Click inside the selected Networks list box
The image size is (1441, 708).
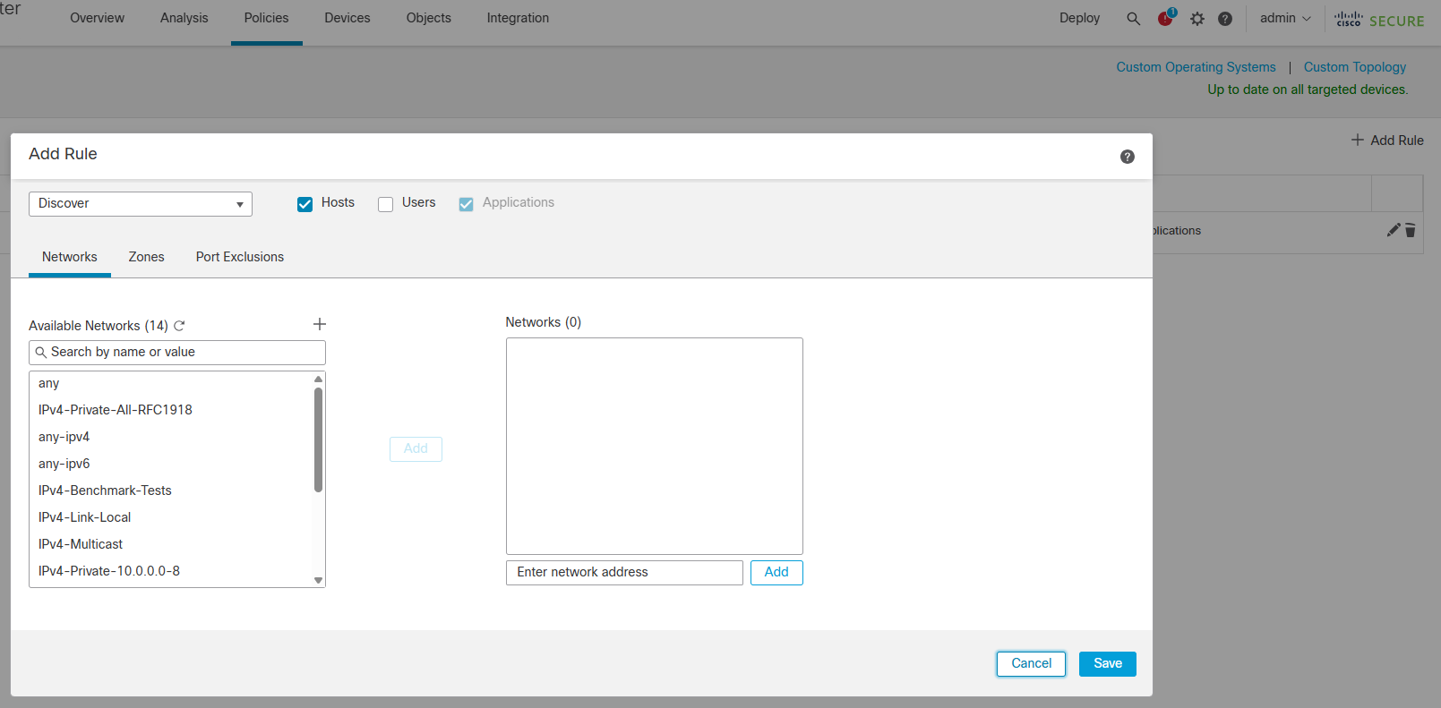click(655, 446)
